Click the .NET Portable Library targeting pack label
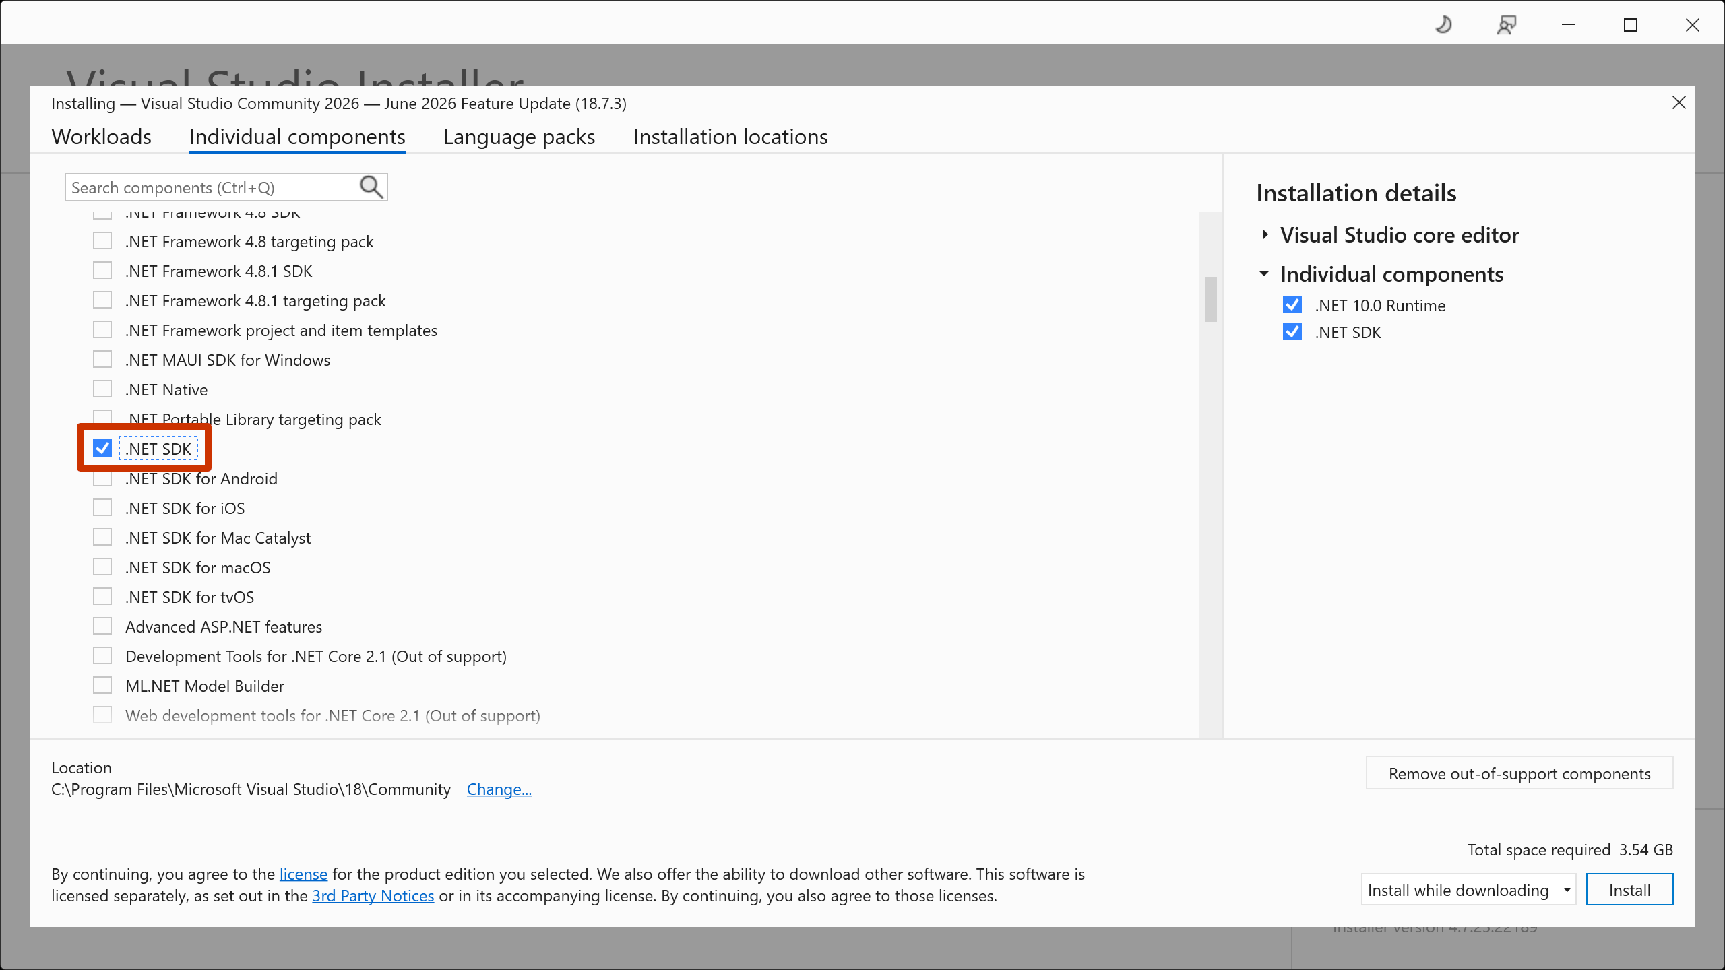Image resolution: width=1725 pixels, height=970 pixels. point(253,420)
